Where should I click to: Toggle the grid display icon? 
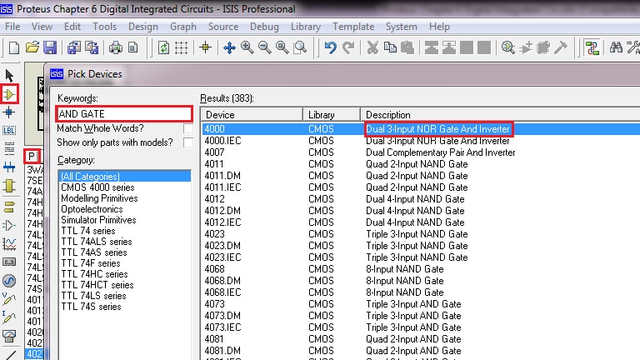click(182, 47)
